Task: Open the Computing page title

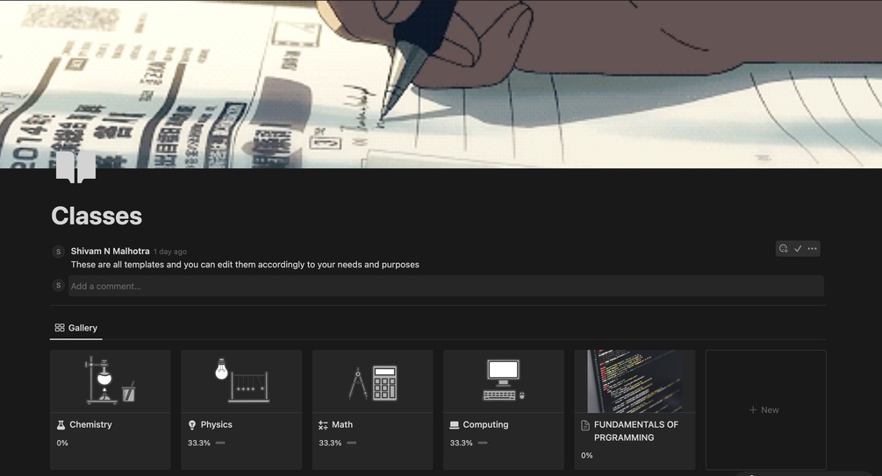Action: 485,424
